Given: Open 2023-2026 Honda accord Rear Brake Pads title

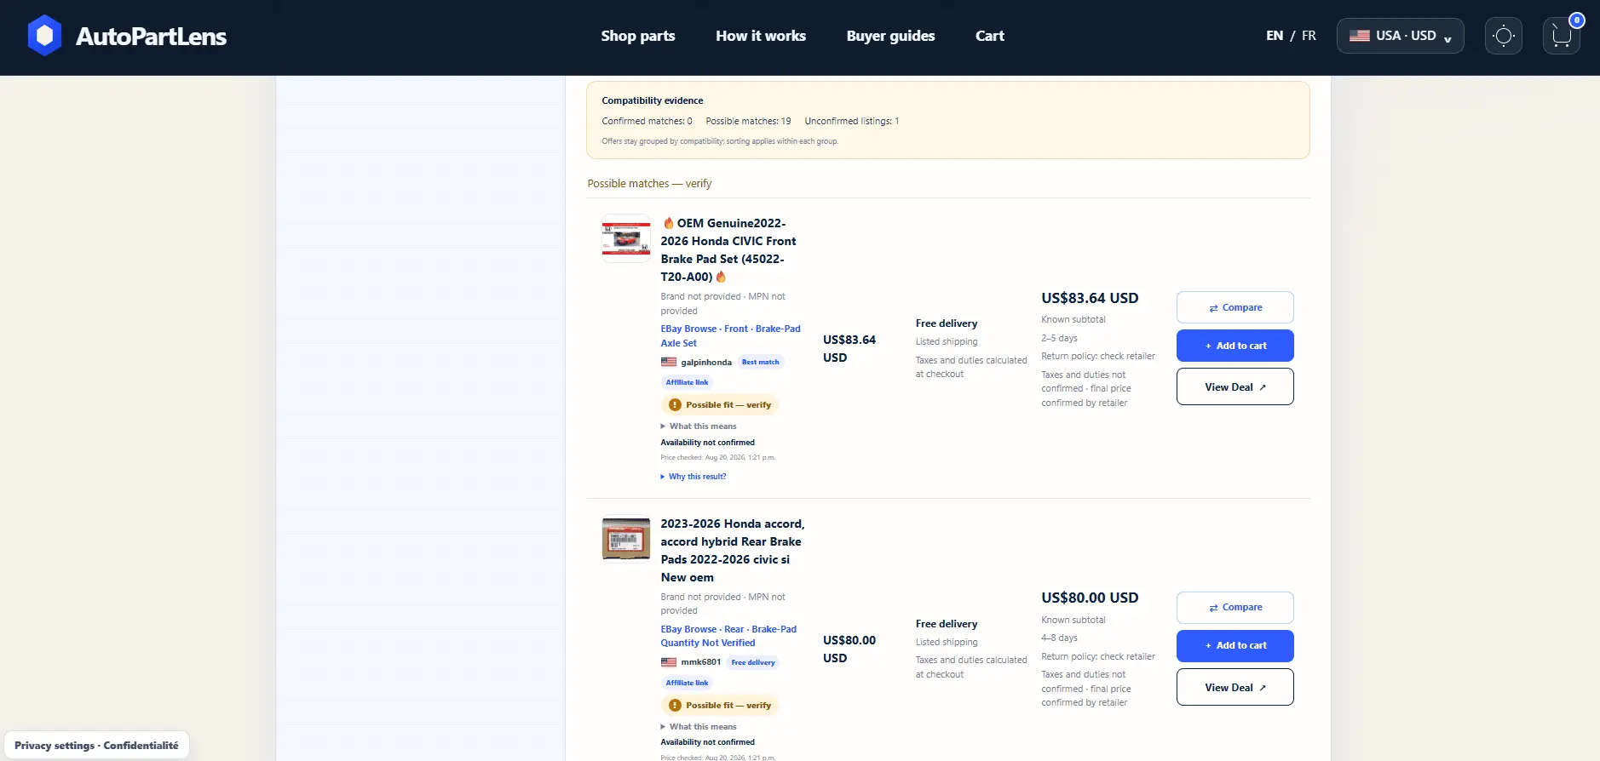Looking at the screenshot, I should (x=733, y=550).
